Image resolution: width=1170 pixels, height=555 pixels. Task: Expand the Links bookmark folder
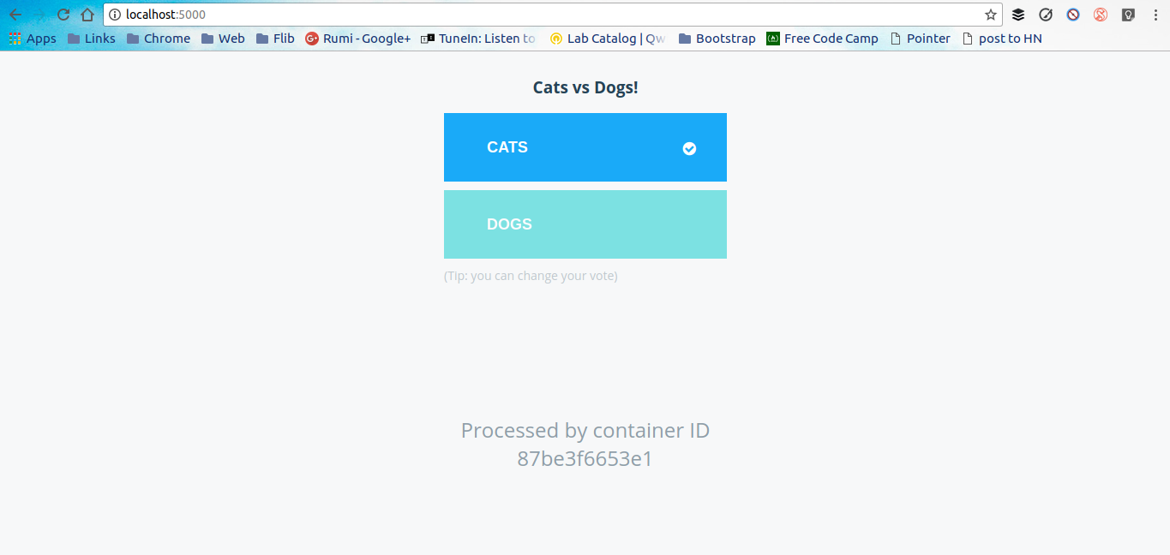pyautogui.click(x=92, y=39)
